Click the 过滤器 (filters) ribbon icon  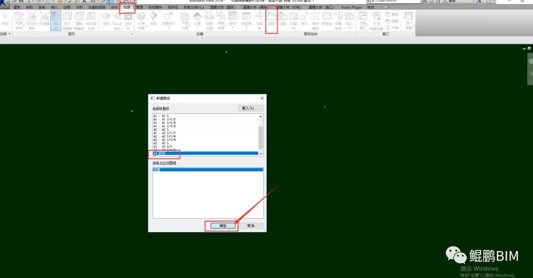[x=44, y=19]
